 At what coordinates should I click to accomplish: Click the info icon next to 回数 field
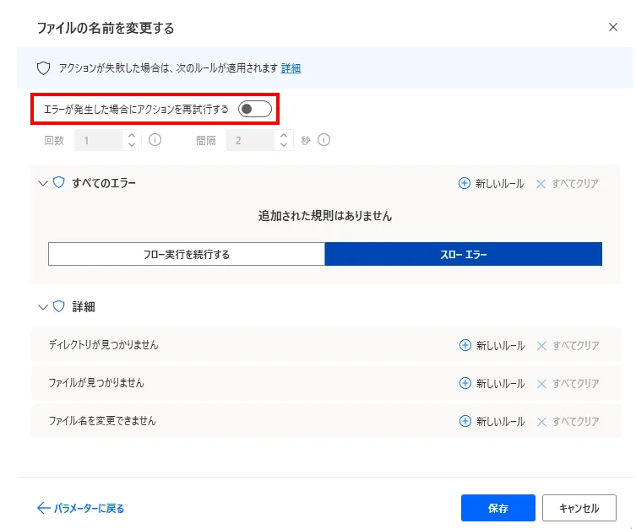[155, 140]
